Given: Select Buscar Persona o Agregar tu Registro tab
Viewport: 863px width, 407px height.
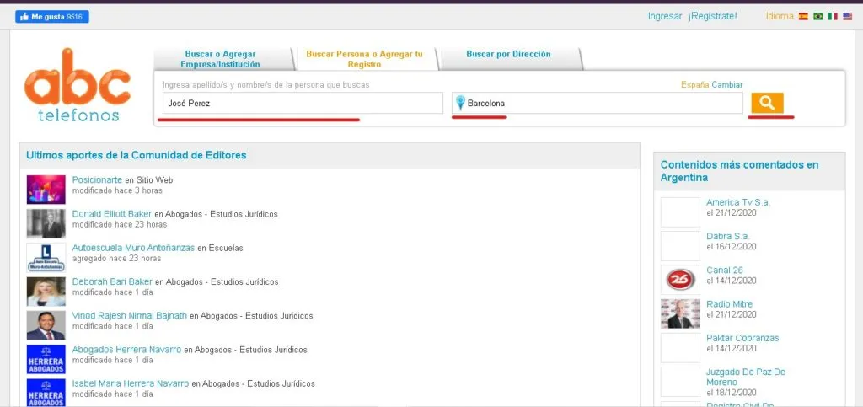Looking at the screenshot, I should click(364, 59).
